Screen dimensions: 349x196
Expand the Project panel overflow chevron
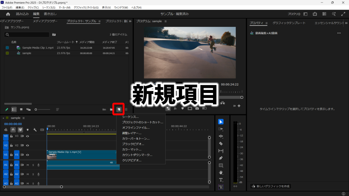(130, 21)
